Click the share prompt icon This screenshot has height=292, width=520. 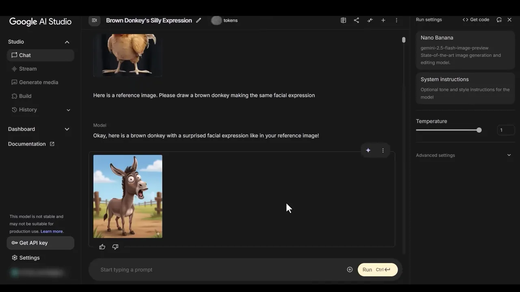click(356, 20)
